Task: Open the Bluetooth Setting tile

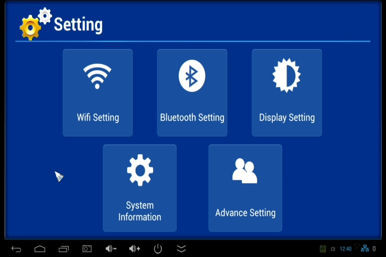Action: coord(192,93)
